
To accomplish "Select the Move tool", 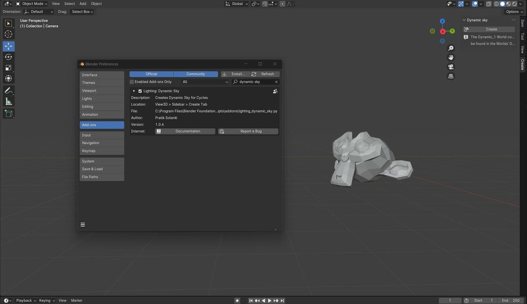I will (x=9, y=46).
